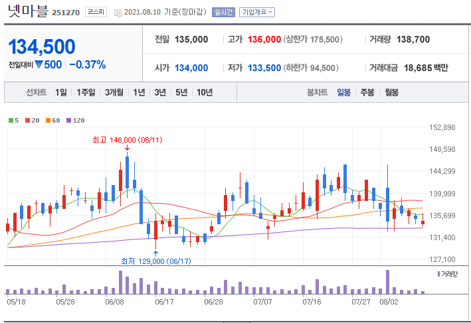Click the purple 120-day moving average swatch
The height and width of the screenshot is (323, 471).
pos(69,121)
